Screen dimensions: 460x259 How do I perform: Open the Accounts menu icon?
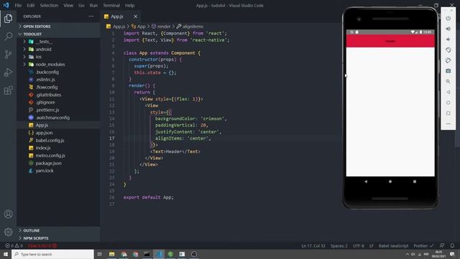pyautogui.click(x=8, y=214)
